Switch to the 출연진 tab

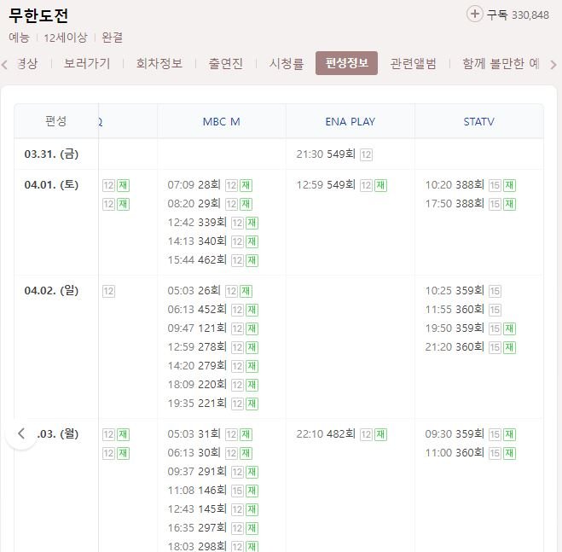[225, 63]
